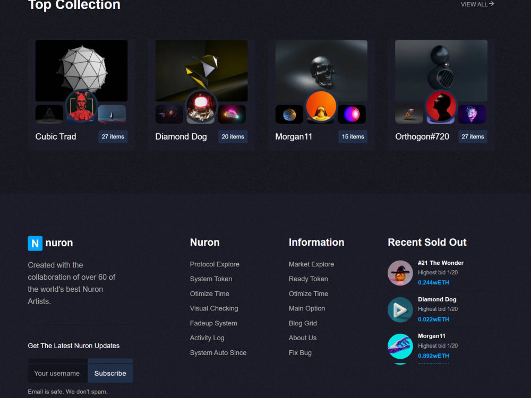Open the VIEW ALL arrow link
The width and height of the screenshot is (531, 398).
[477, 4]
